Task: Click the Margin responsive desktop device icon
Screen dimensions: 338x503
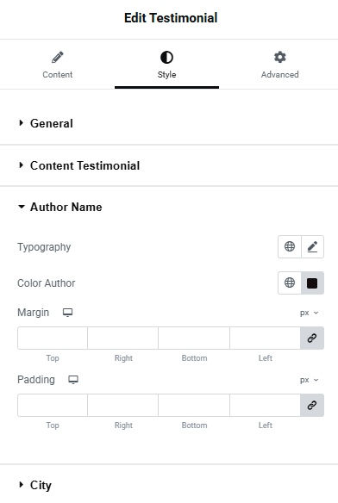Action: pos(67,313)
